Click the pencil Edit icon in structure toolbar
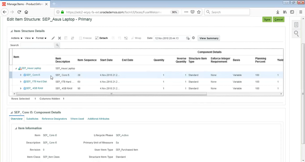This screenshot has height=162, width=305. coord(53,38)
